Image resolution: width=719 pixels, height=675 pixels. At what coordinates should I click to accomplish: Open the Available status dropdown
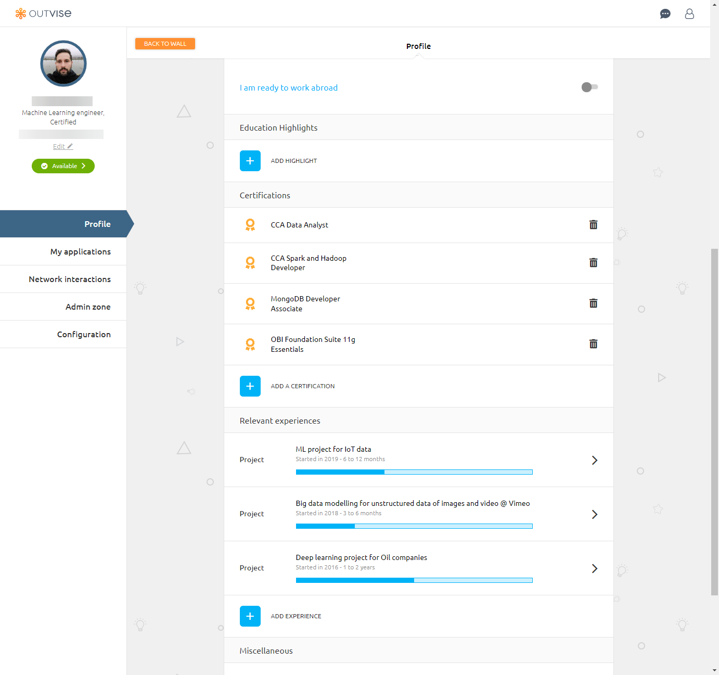tap(63, 166)
